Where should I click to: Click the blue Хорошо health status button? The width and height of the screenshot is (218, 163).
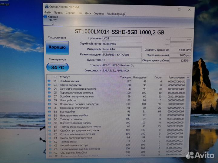[57, 48]
